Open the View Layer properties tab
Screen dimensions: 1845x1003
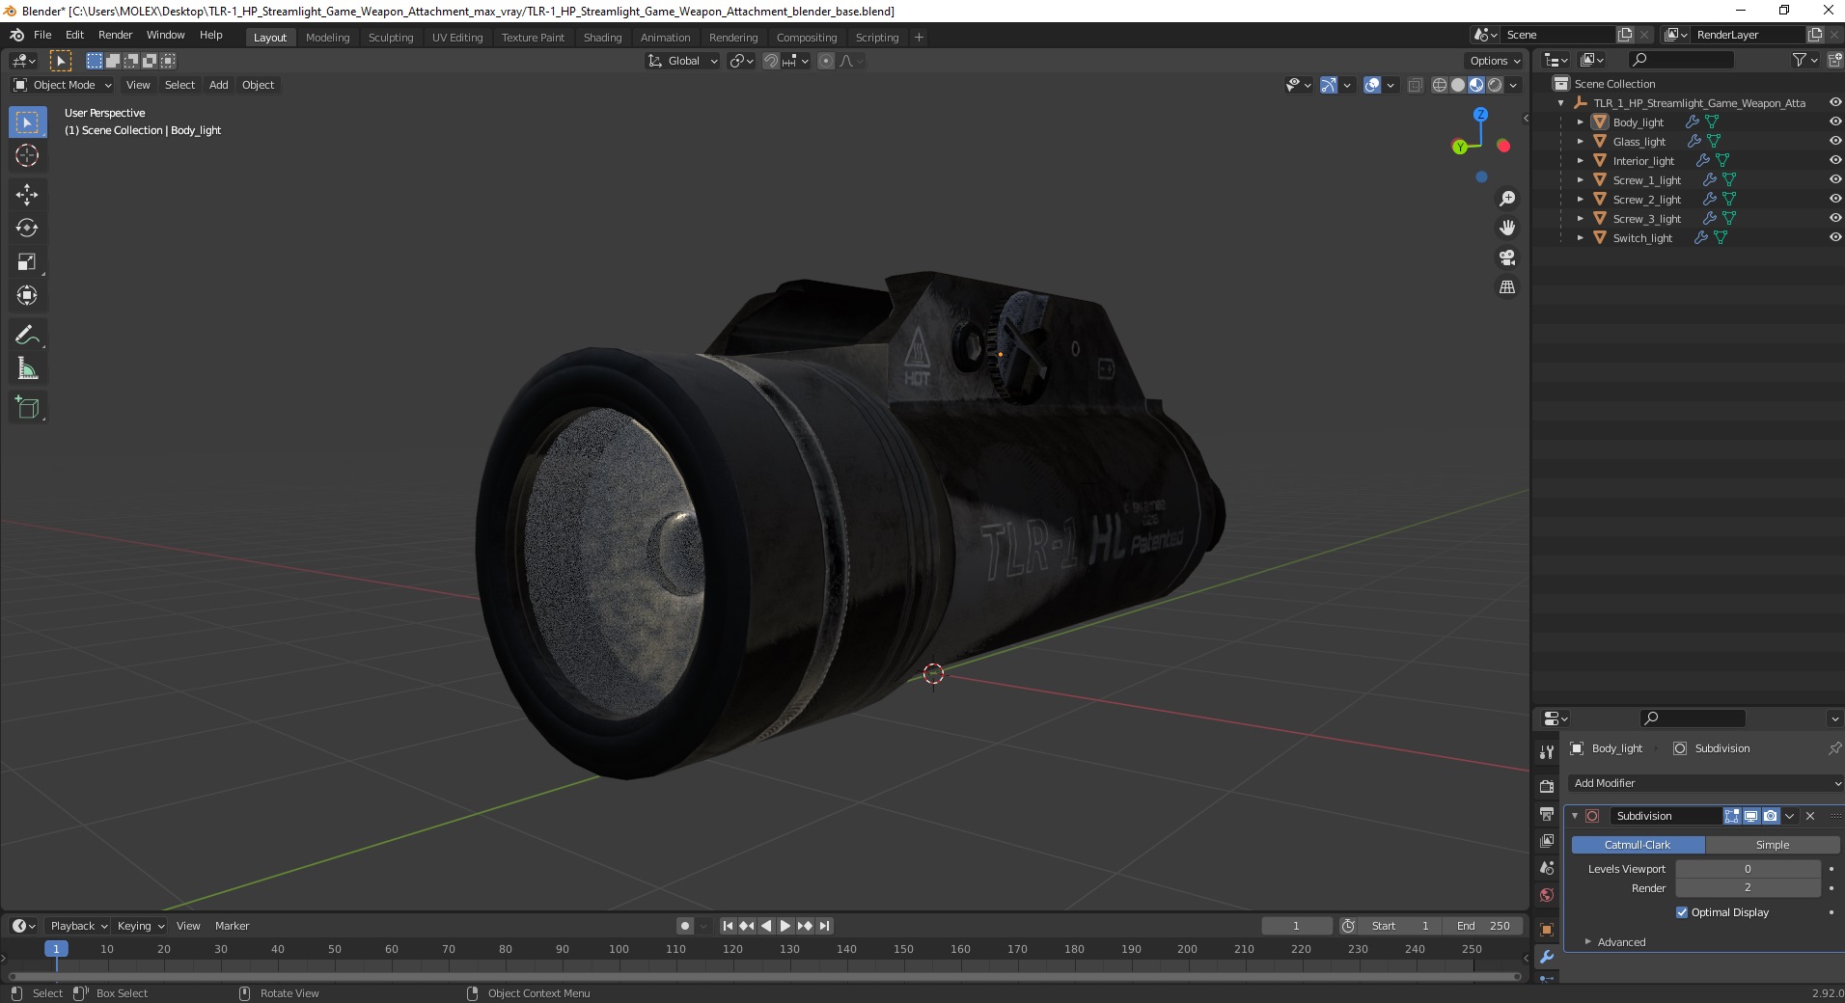(x=1547, y=841)
